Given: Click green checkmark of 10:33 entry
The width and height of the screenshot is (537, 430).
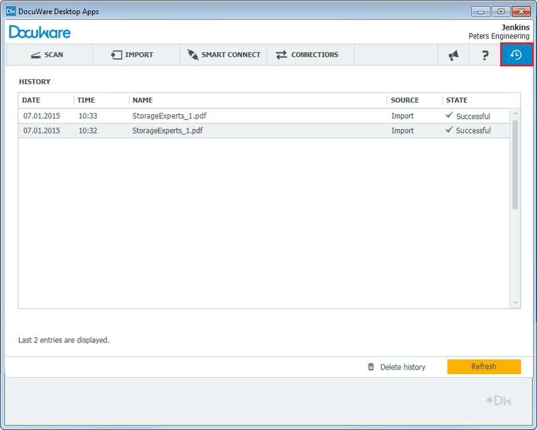Looking at the screenshot, I should (449, 116).
